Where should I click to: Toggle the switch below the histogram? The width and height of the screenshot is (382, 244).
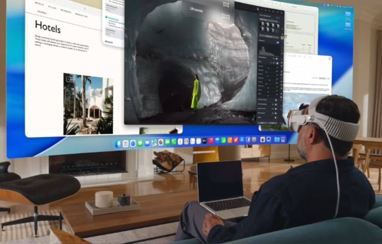(277, 58)
